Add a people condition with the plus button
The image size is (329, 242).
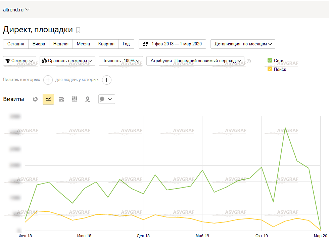point(107,80)
